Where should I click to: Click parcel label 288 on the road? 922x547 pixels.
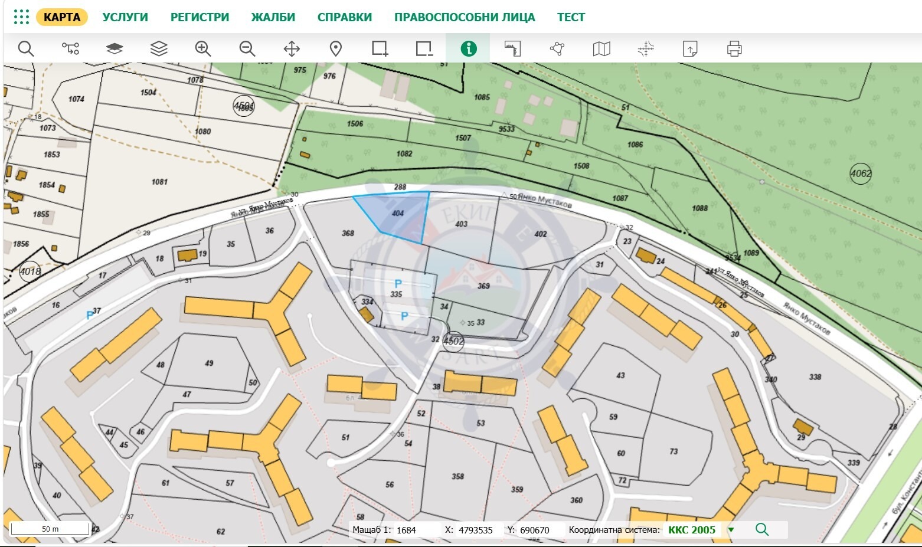pos(400,187)
